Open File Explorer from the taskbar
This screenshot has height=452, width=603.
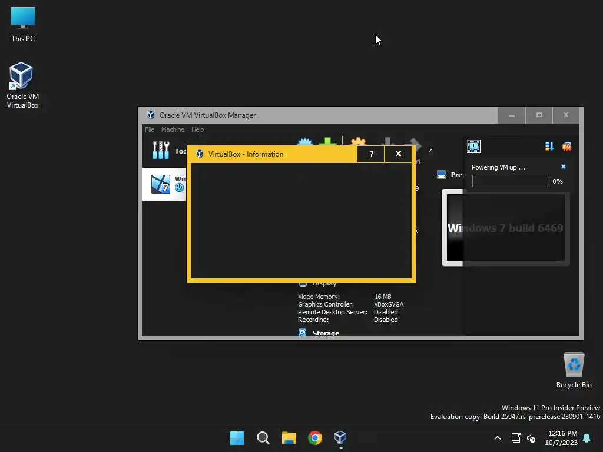[289, 438]
